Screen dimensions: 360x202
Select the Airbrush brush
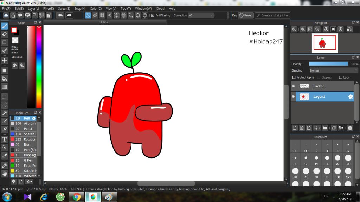point(23,123)
